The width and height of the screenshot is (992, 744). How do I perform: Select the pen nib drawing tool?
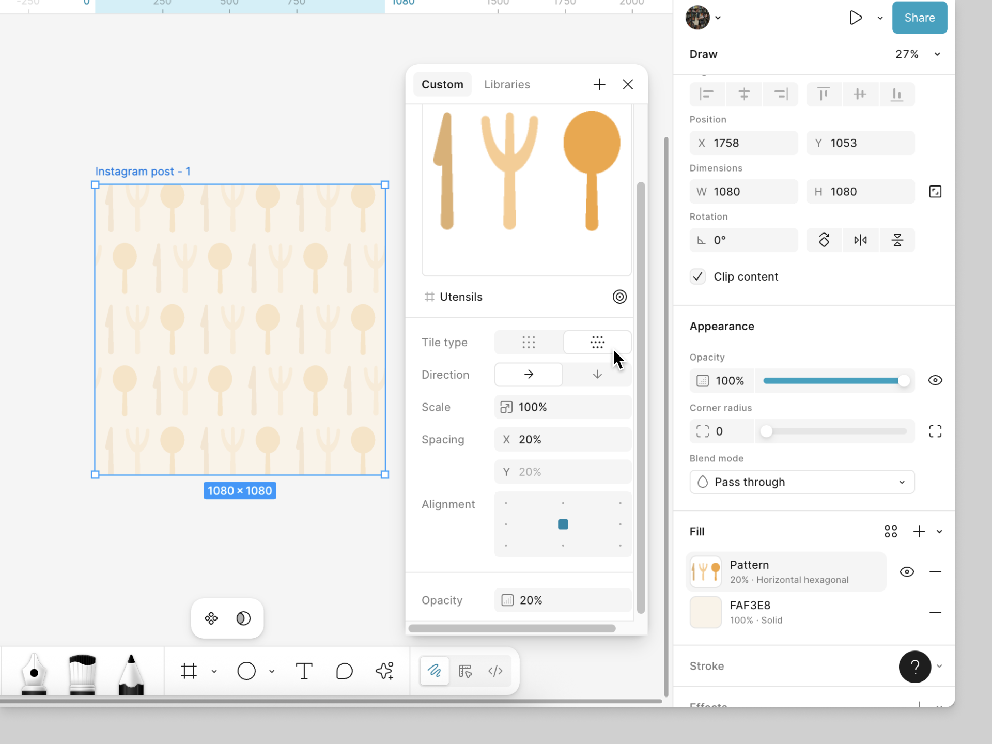(x=34, y=673)
